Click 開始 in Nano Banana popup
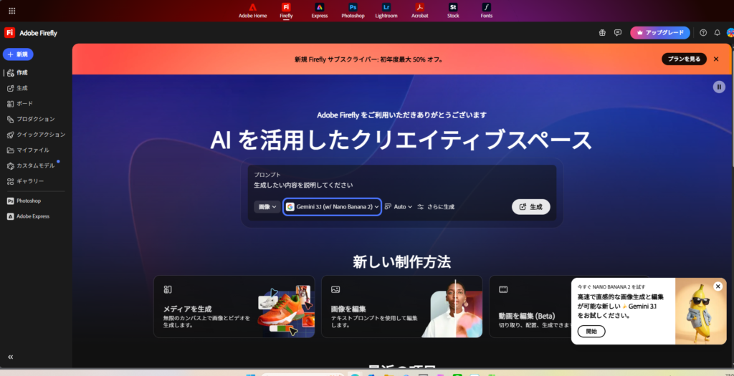734x376 pixels. (x=591, y=331)
